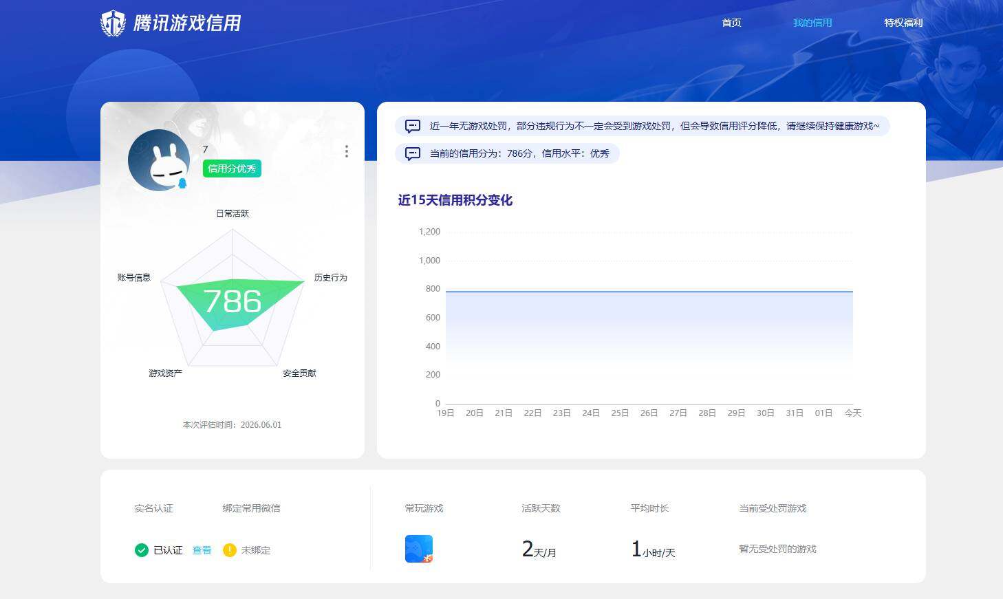Viewport: 1003px width, 599px height.
Task: Click the 本次评估时间 date text
Action: tap(232, 425)
